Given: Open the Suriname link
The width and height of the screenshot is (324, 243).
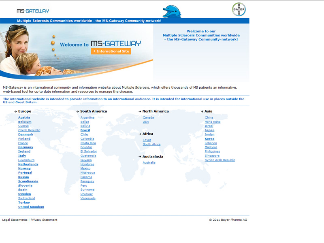Looking at the screenshot, I should pyautogui.click(x=87, y=190).
